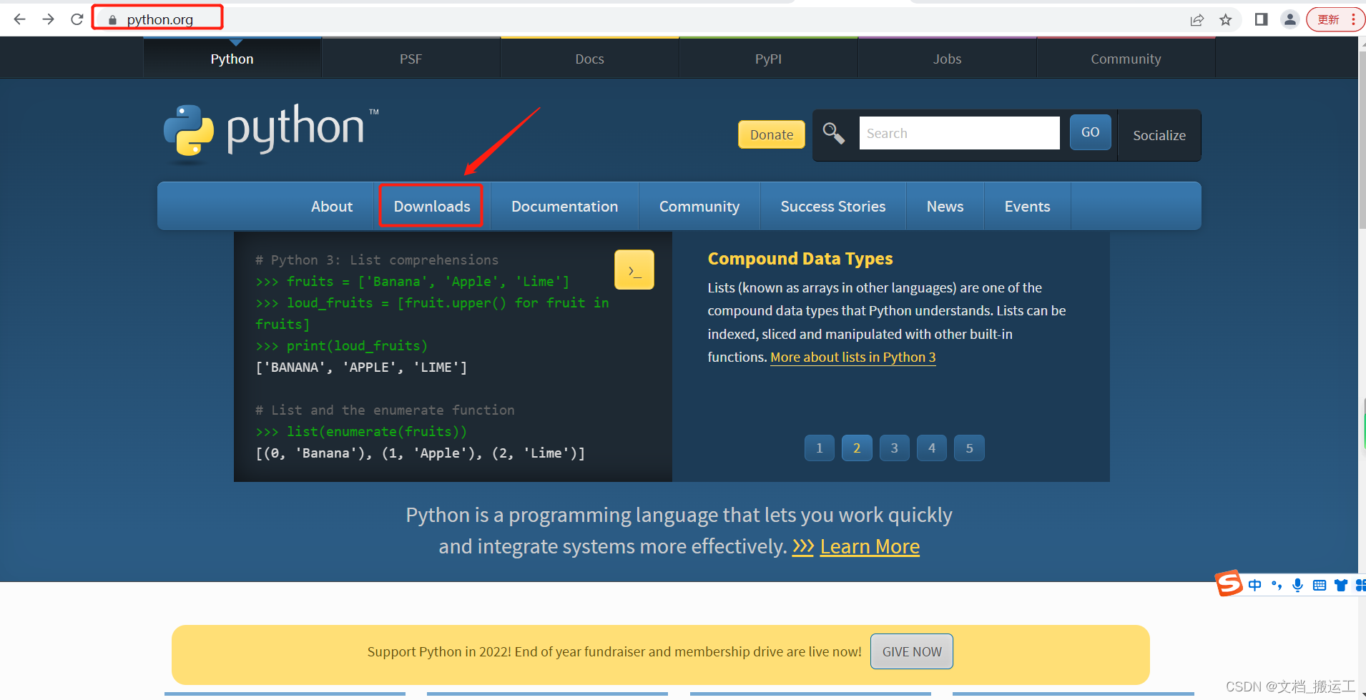The image size is (1366, 700).
Task: Select the Python top tab
Action: [x=232, y=59]
